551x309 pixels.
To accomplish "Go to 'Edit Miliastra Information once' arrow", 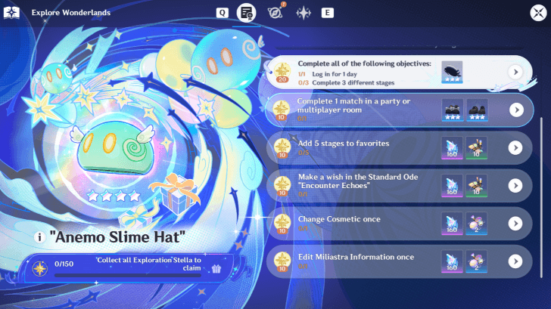I will [x=515, y=261].
